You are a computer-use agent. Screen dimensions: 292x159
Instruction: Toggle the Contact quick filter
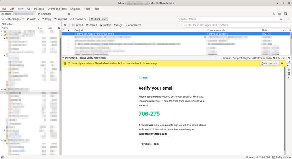tap(106, 25)
